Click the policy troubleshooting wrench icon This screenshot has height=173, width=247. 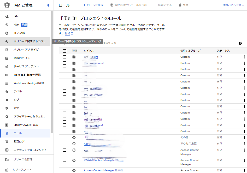pos(7,41)
